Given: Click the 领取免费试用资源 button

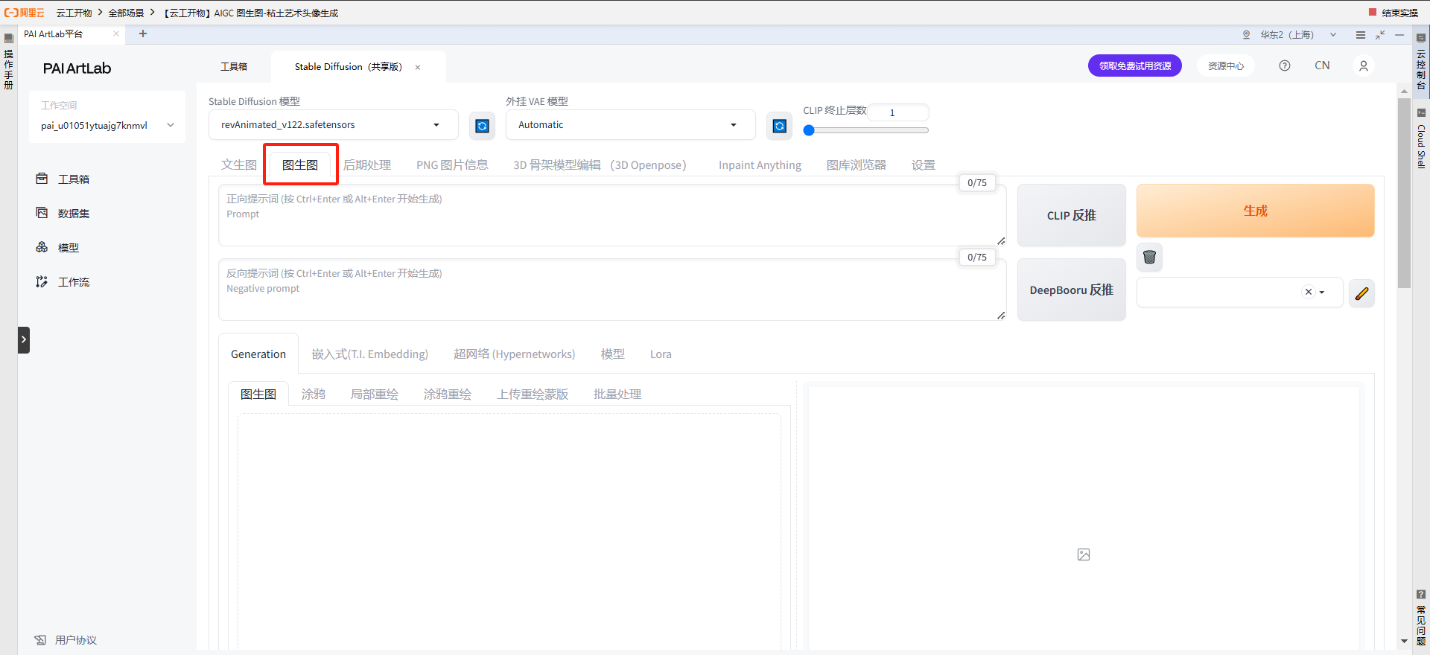Looking at the screenshot, I should [1135, 65].
